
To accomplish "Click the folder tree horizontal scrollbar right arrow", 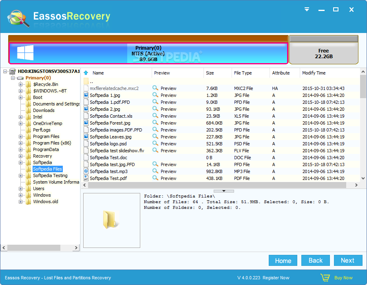I will tap(76, 248).
